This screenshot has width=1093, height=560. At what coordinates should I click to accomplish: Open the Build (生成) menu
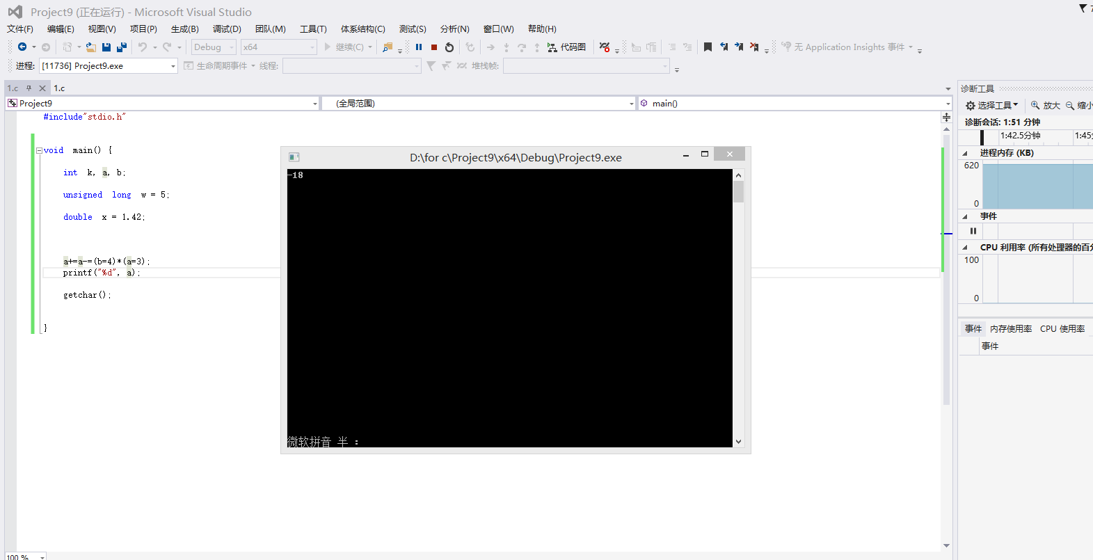coord(185,29)
